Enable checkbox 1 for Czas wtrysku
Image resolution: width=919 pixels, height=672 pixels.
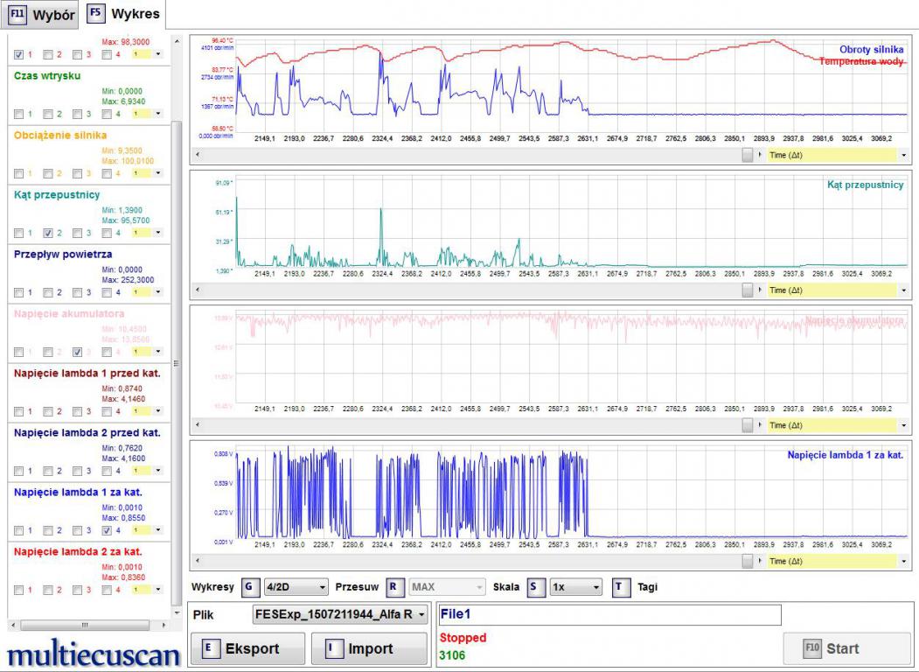[x=19, y=114]
